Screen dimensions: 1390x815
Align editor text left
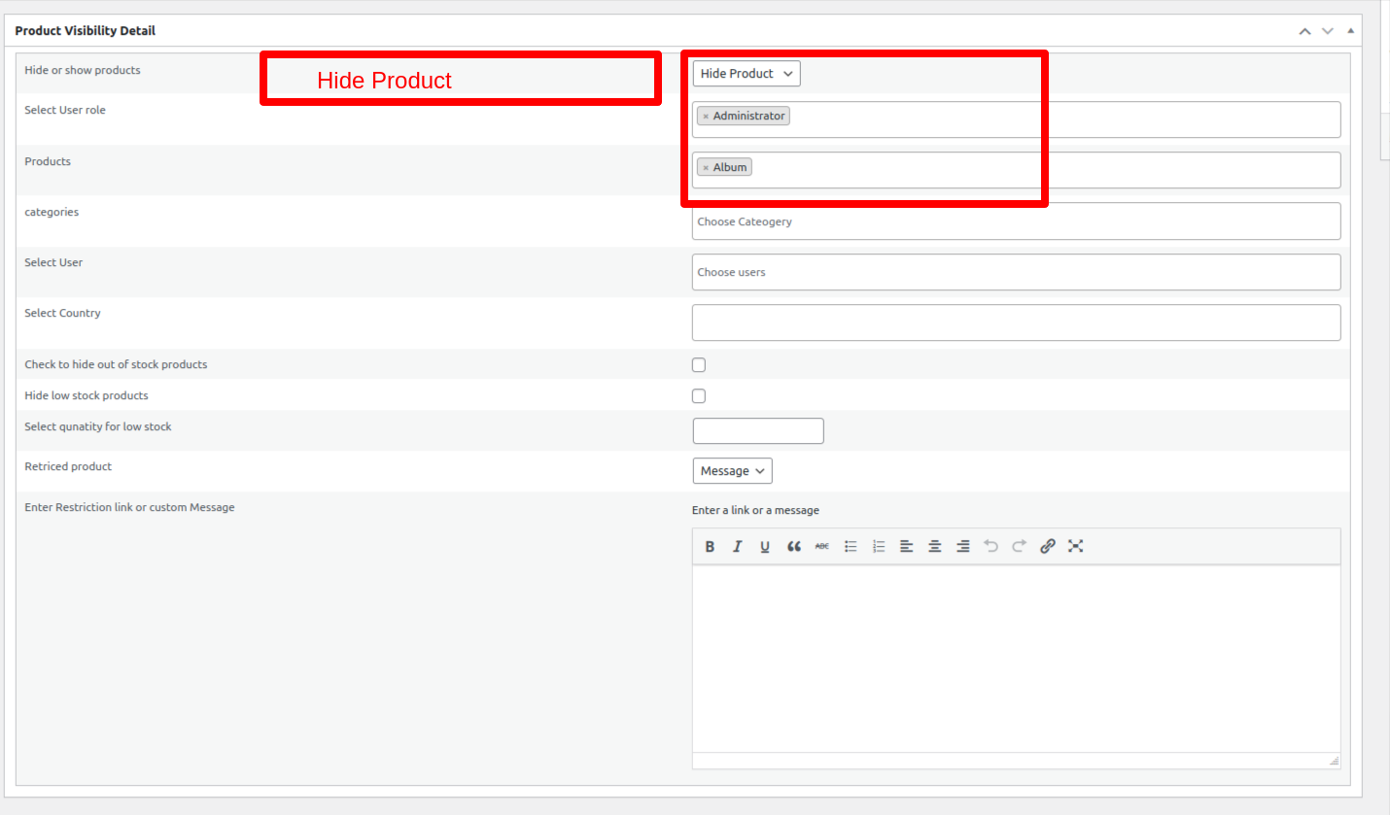tap(906, 546)
